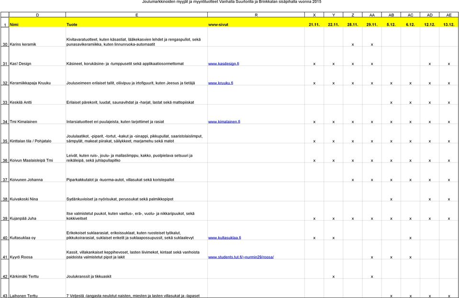459x298 pixels.
Task: Select the 'Koivunen Johanna' cell
Action: pos(37,172)
